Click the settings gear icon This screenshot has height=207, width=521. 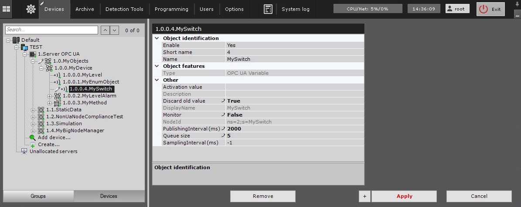click(x=31, y=9)
